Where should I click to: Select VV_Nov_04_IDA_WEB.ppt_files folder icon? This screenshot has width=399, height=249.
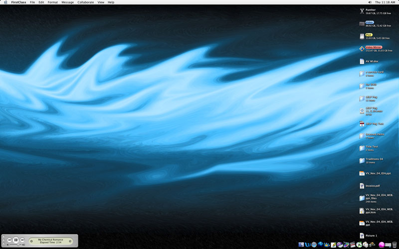tap(362, 198)
